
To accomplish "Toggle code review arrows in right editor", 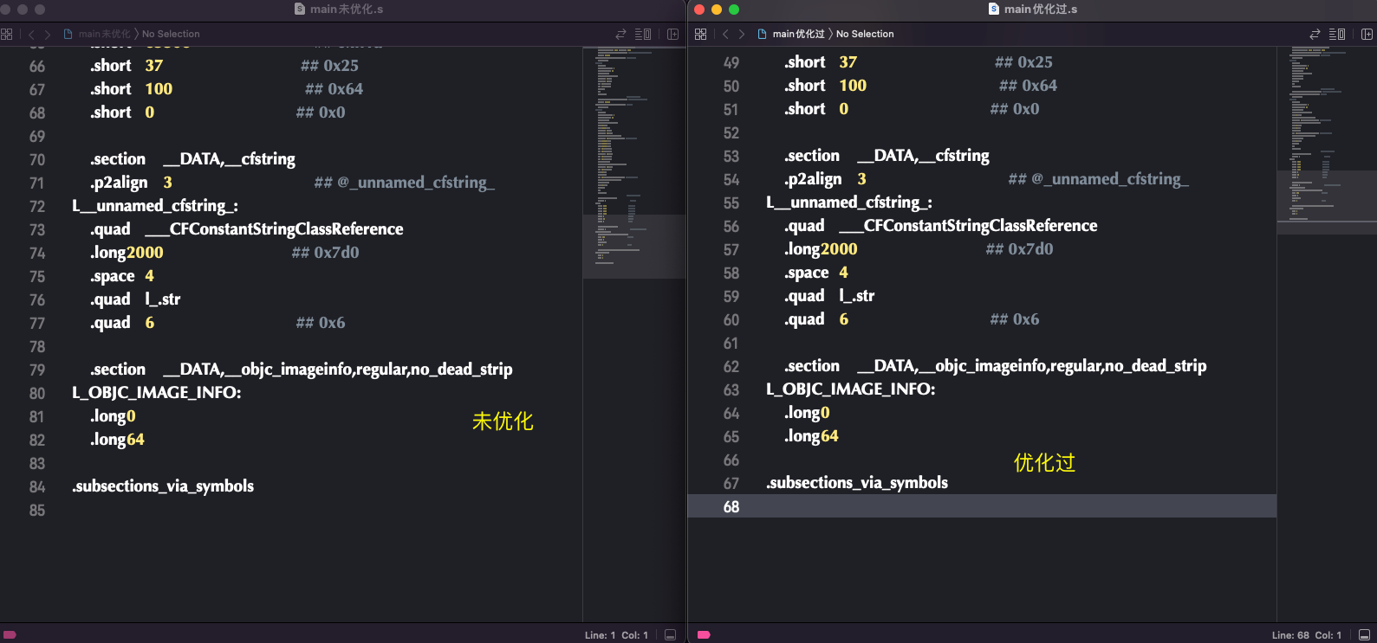I will point(1315,34).
